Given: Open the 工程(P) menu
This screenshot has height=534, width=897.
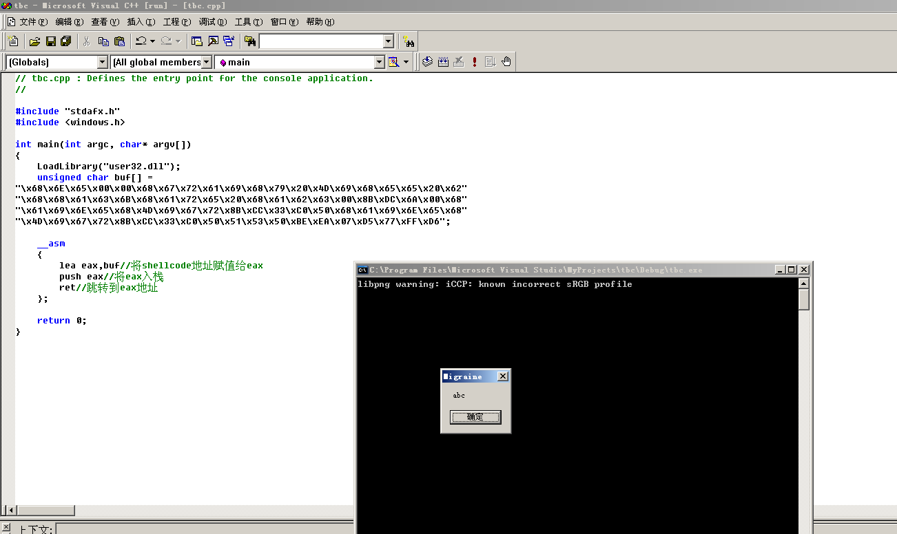Looking at the screenshot, I should click(x=177, y=22).
